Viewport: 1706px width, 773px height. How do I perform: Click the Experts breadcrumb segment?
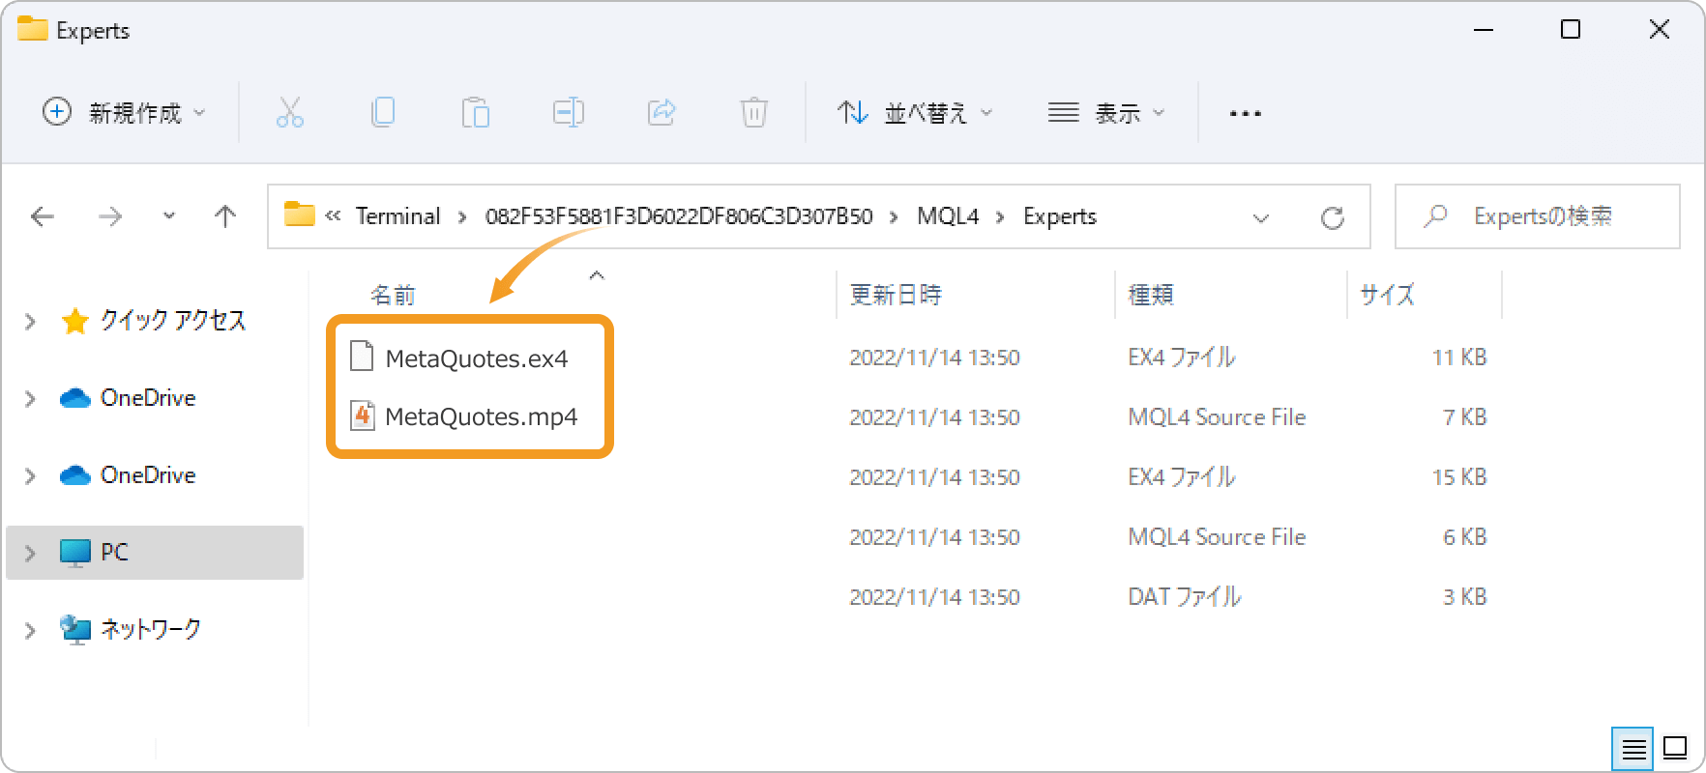(x=1060, y=216)
